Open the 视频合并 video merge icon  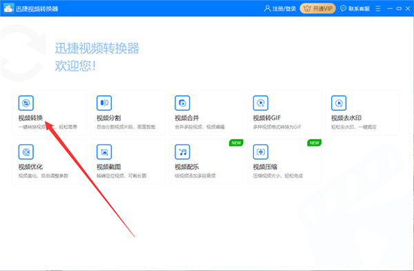click(x=182, y=103)
